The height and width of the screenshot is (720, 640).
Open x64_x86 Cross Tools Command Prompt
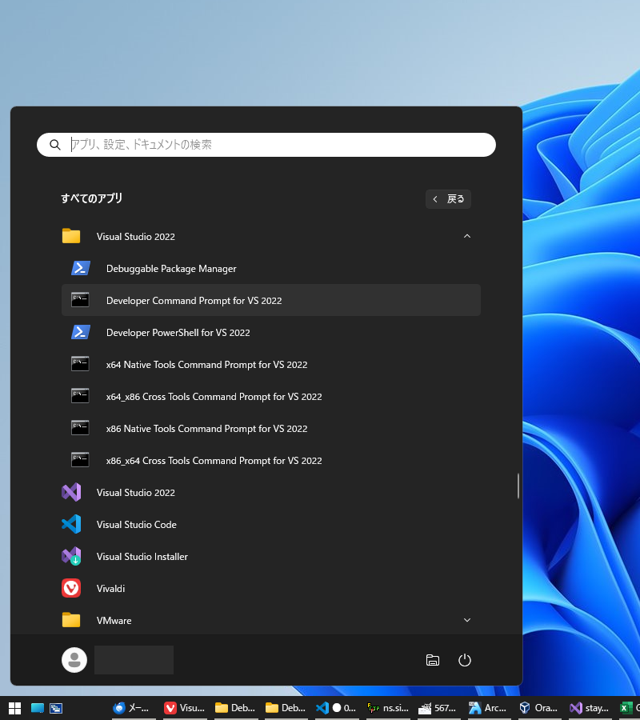[x=271, y=396]
